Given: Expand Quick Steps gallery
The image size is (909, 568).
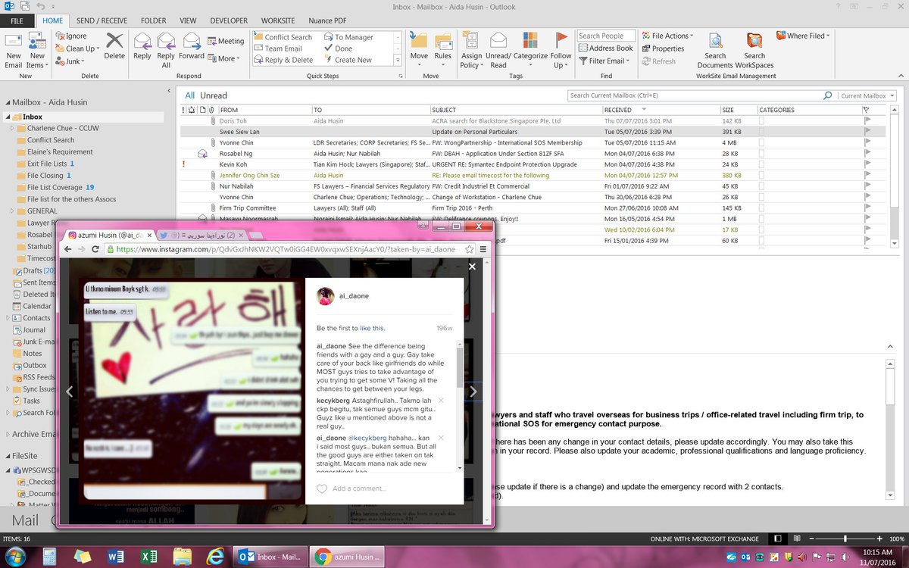Looking at the screenshot, I should coord(398,60).
